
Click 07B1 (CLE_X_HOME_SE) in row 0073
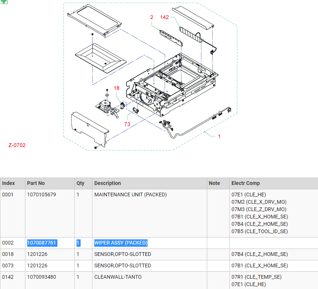coord(260,266)
